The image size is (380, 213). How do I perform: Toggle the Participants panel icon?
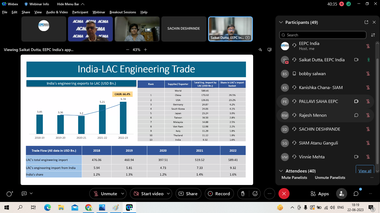(341, 194)
